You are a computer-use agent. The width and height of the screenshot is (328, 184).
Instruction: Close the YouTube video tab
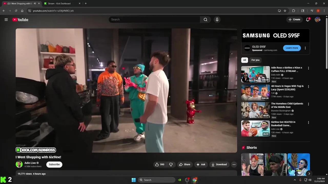tap(39, 4)
